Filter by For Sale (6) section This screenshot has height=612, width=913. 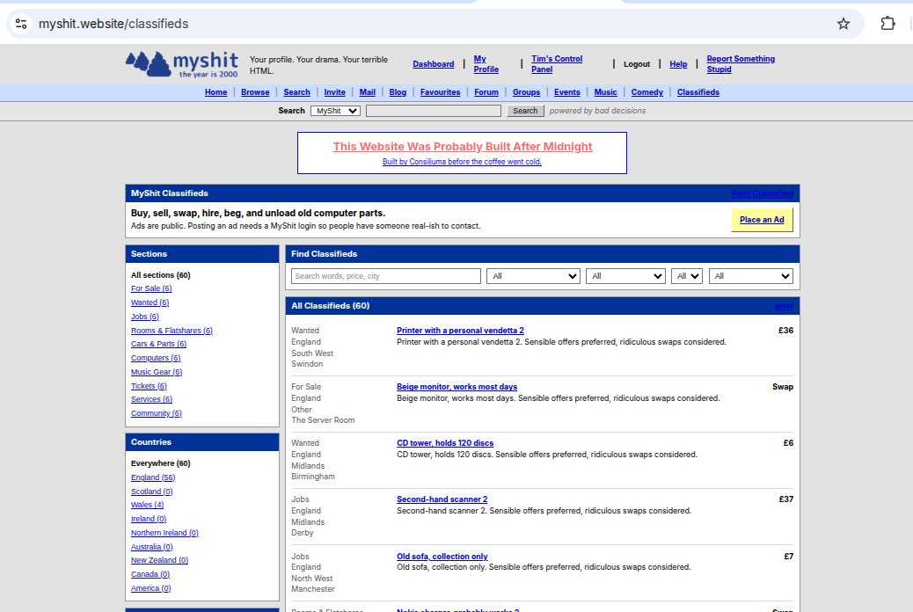coord(151,288)
